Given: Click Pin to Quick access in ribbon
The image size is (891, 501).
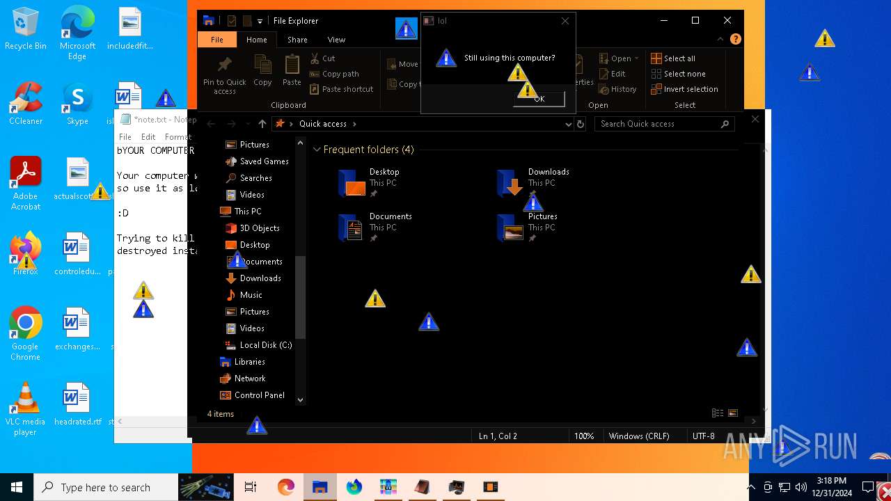Looking at the screenshot, I should pos(224,75).
